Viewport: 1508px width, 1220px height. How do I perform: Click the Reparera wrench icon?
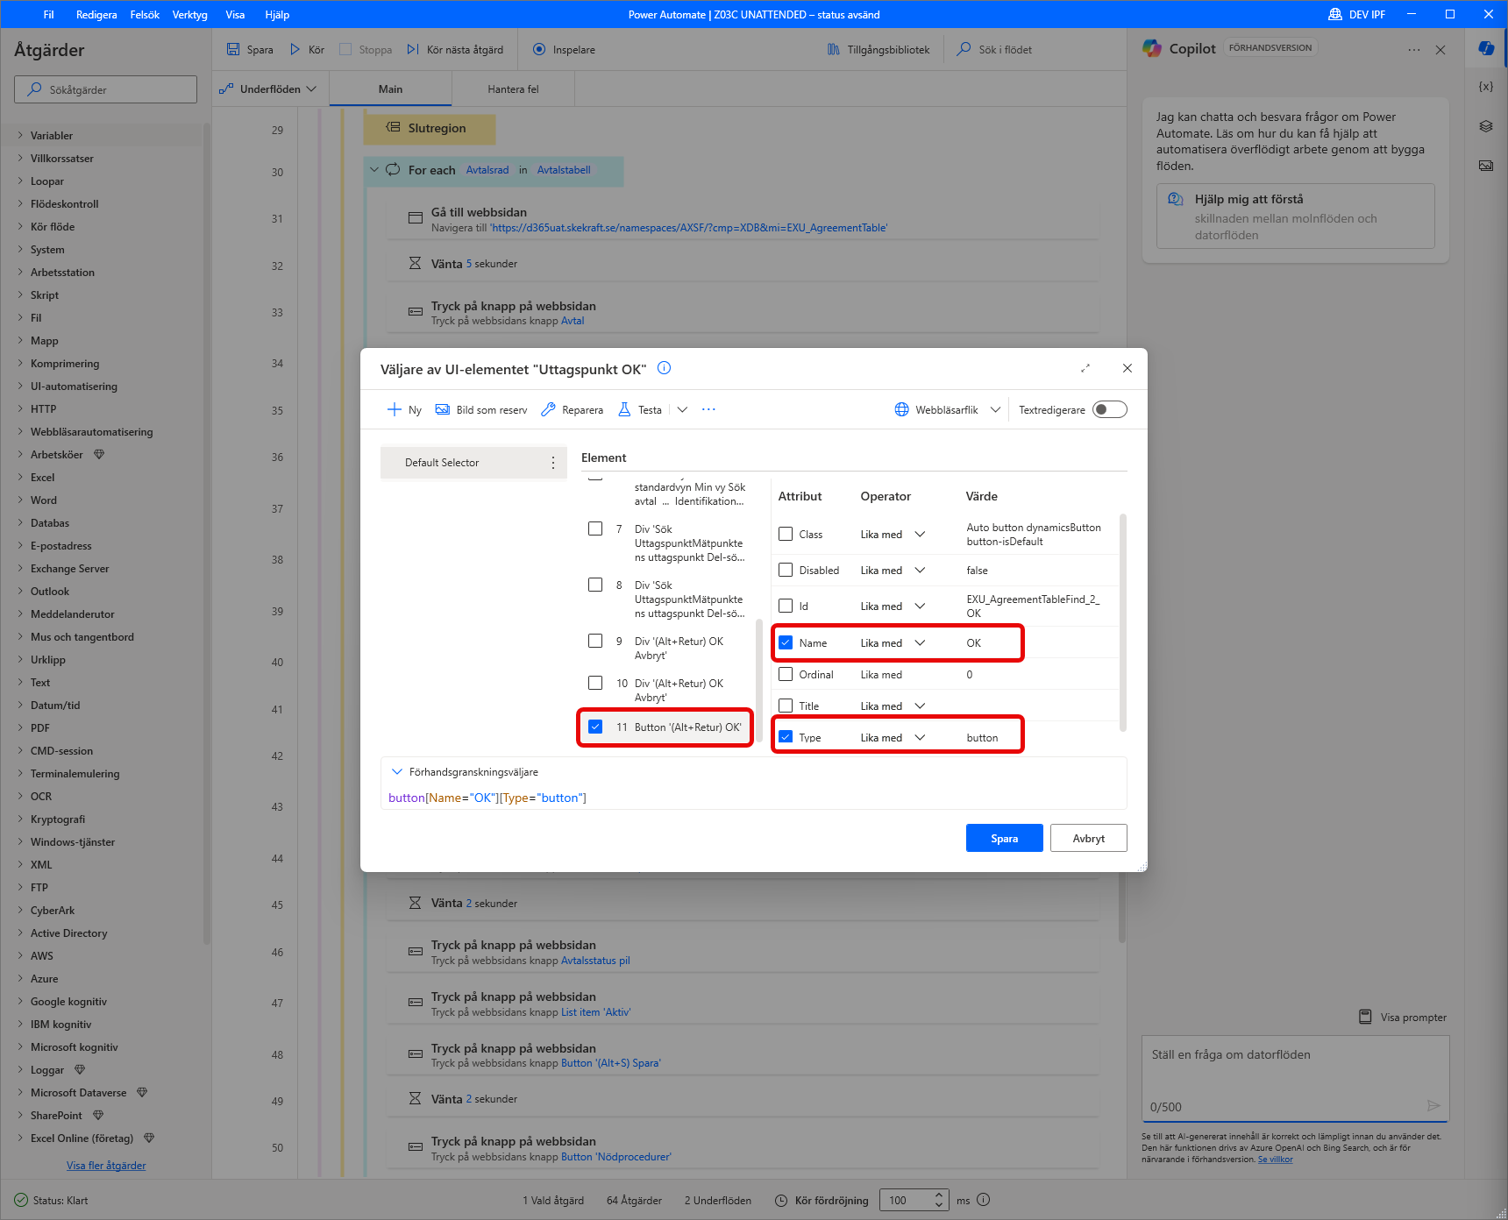point(548,409)
